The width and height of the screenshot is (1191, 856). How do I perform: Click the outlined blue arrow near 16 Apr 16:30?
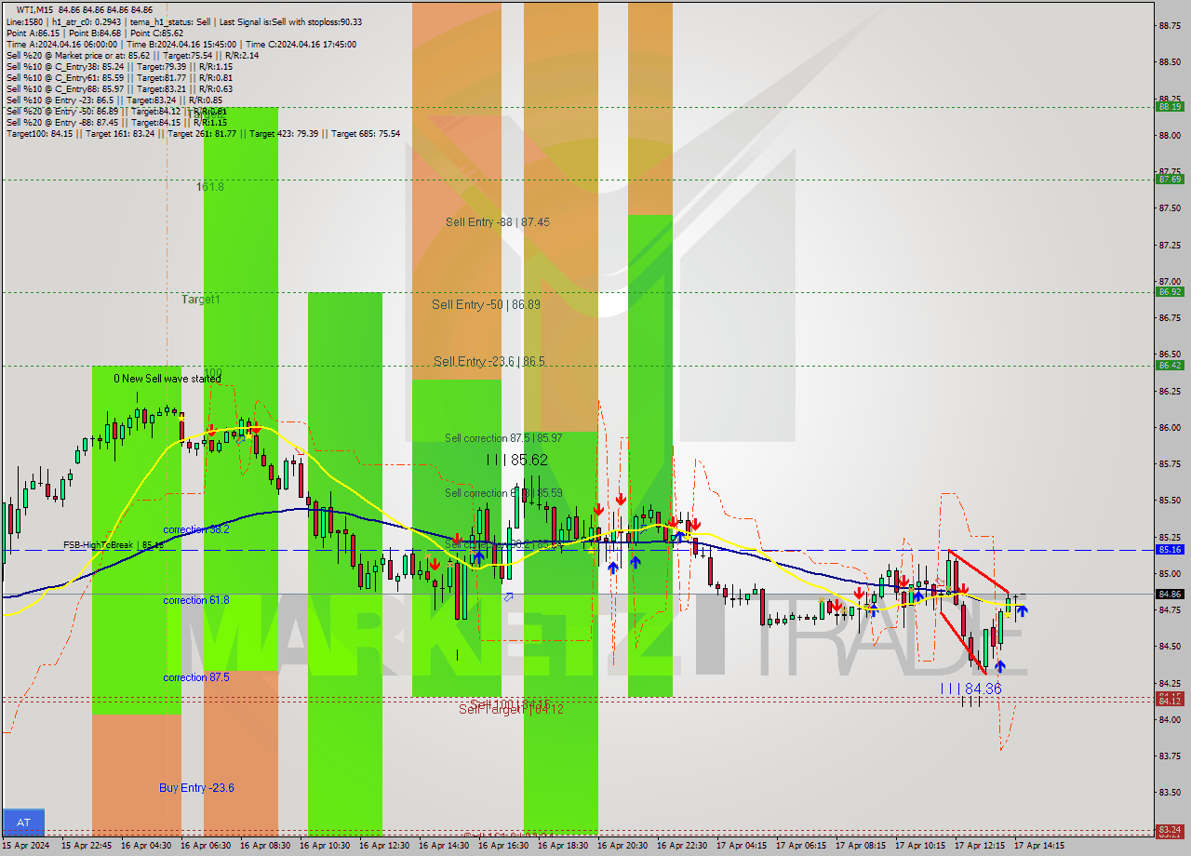pos(508,596)
